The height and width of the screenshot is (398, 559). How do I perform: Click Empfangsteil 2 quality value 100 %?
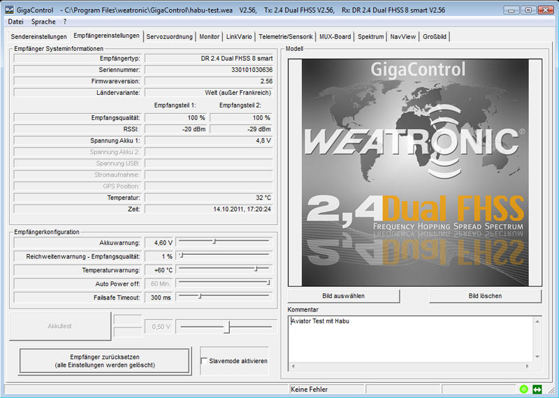click(241, 117)
